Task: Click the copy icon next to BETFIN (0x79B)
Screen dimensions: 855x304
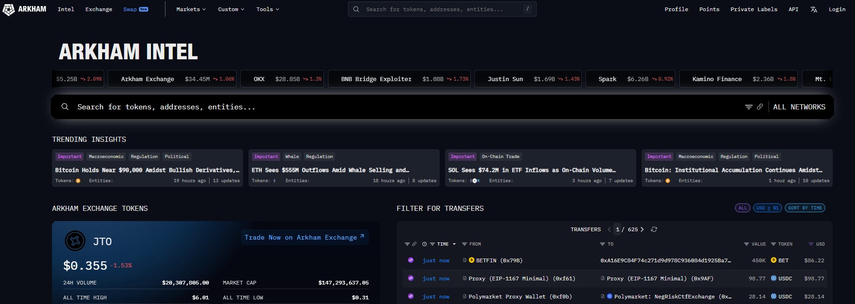Action: pos(465,260)
